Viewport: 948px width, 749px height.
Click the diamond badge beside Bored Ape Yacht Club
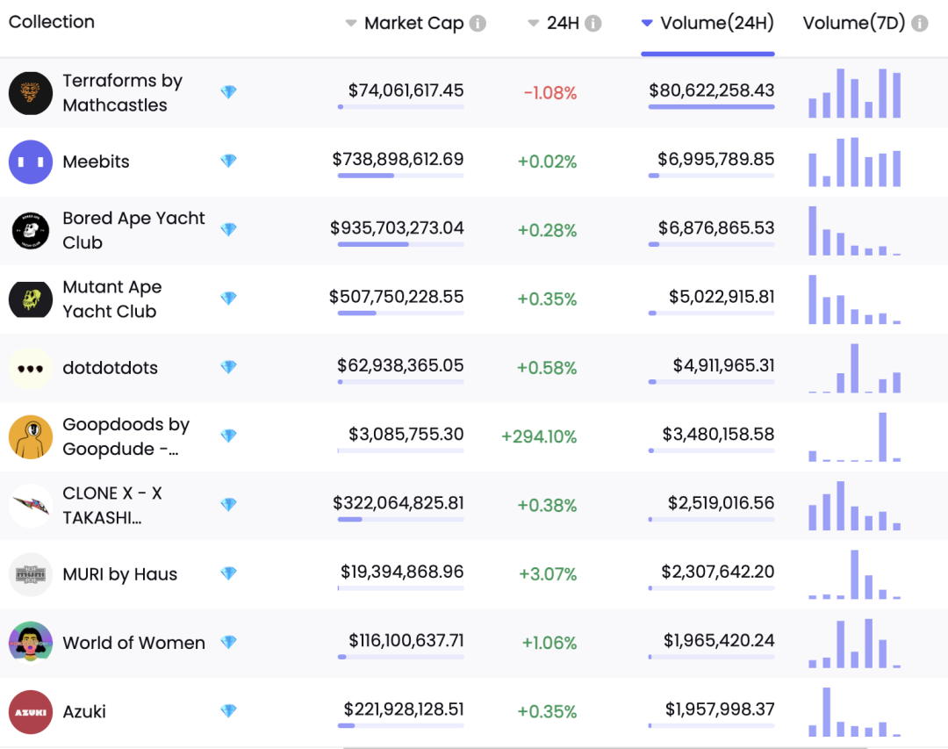pyautogui.click(x=228, y=229)
